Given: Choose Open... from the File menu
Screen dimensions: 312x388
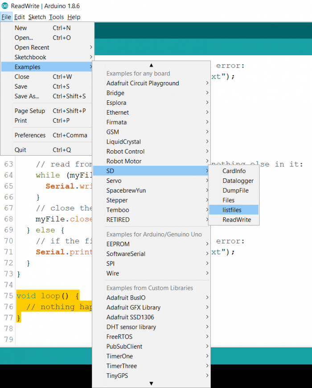Looking at the screenshot, I should pyautogui.click(x=47, y=37).
